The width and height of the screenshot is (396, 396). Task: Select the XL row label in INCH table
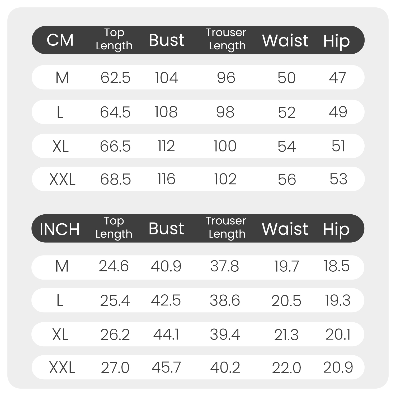click(x=60, y=334)
